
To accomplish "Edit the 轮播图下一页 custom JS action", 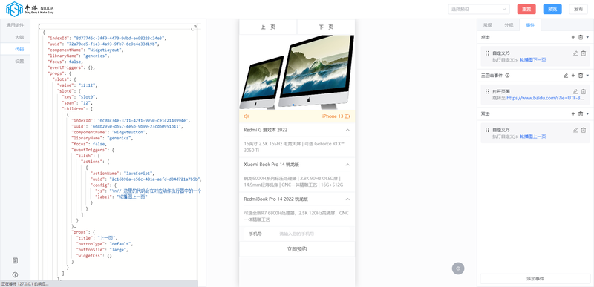I will [x=575, y=53].
